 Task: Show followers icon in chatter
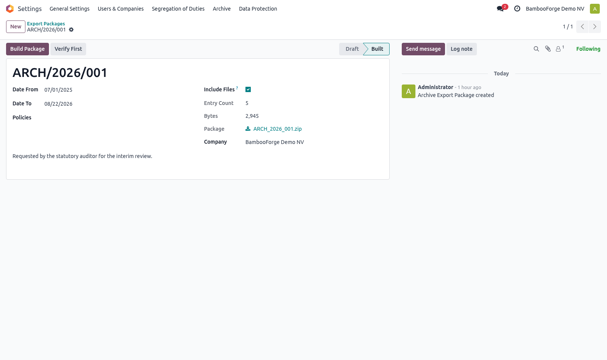560,49
